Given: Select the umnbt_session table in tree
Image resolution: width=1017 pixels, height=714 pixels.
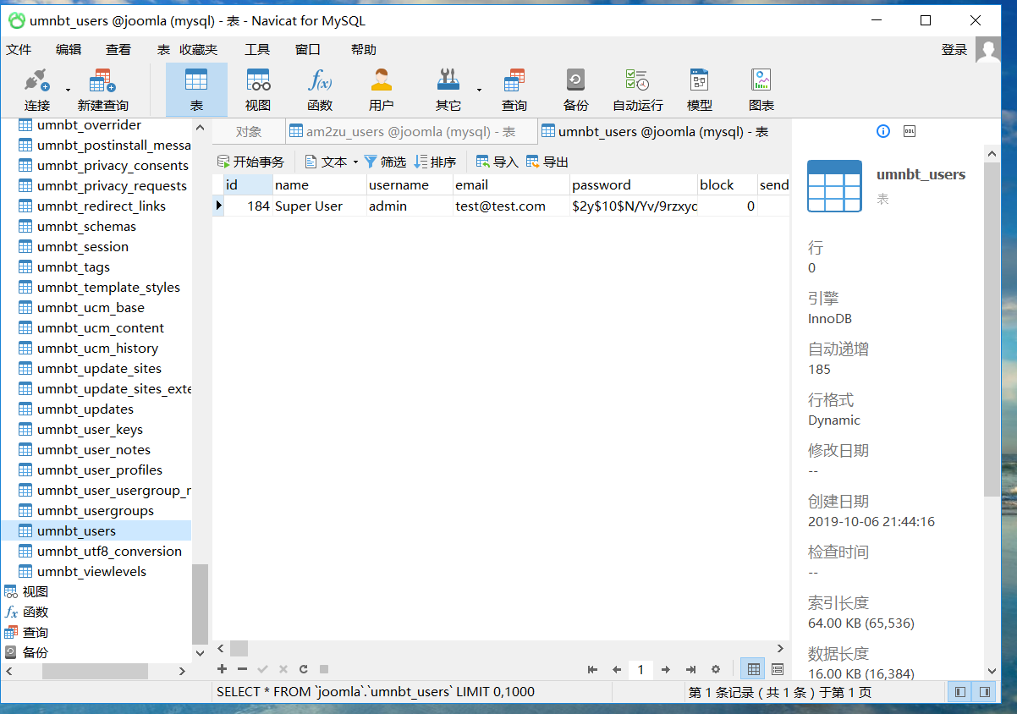Looking at the screenshot, I should click(x=83, y=246).
